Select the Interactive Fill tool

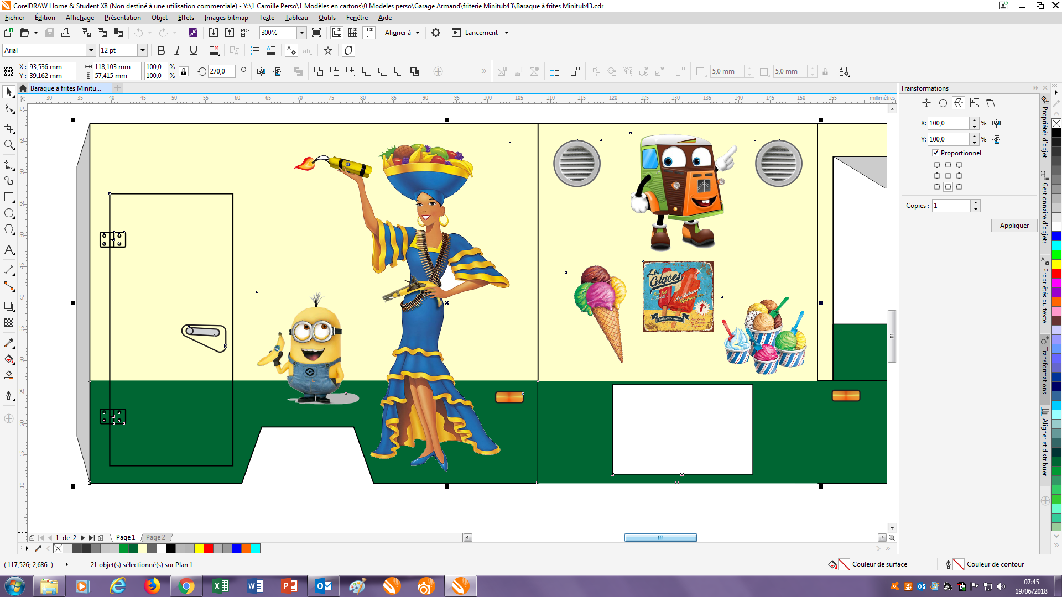click(x=9, y=360)
